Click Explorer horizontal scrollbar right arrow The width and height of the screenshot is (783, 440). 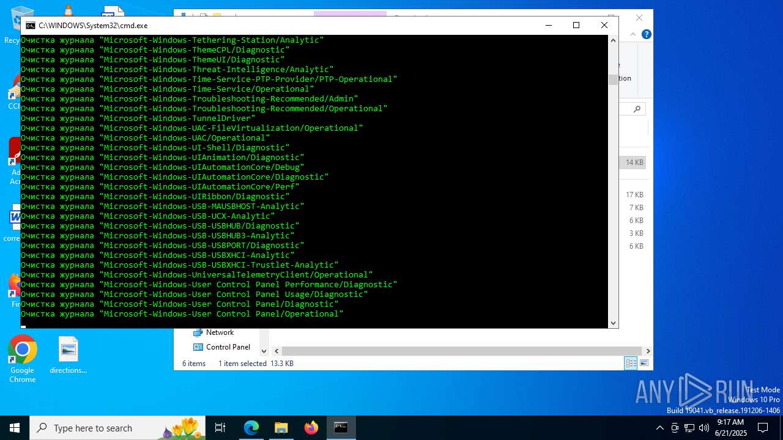coord(648,351)
